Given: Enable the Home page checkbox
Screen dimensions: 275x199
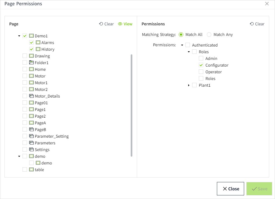Looking at the screenshot, I should [25, 69].
